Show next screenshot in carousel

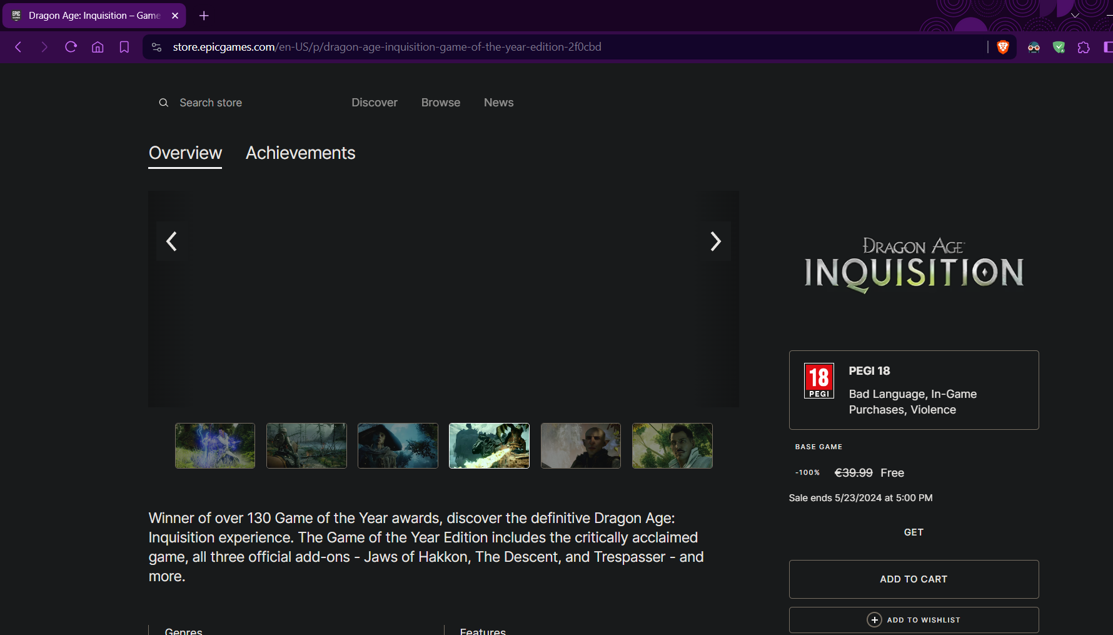[x=716, y=241]
